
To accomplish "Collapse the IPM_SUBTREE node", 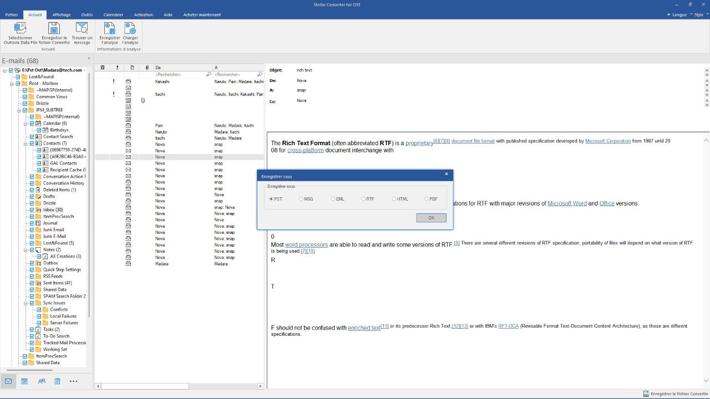I will tap(19, 110).
